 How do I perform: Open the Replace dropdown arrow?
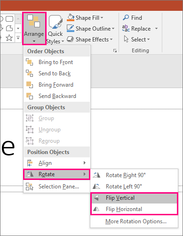(156, 29)
